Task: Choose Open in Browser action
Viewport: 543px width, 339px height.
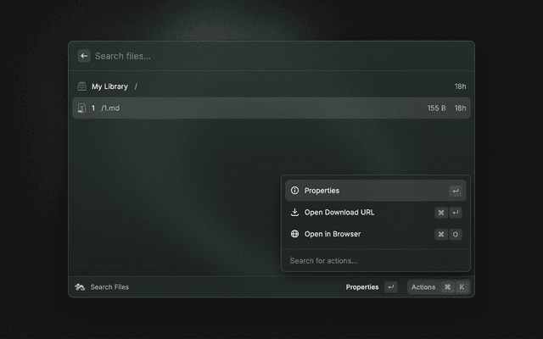Action: pyautogui.click(x=334, y=234)
